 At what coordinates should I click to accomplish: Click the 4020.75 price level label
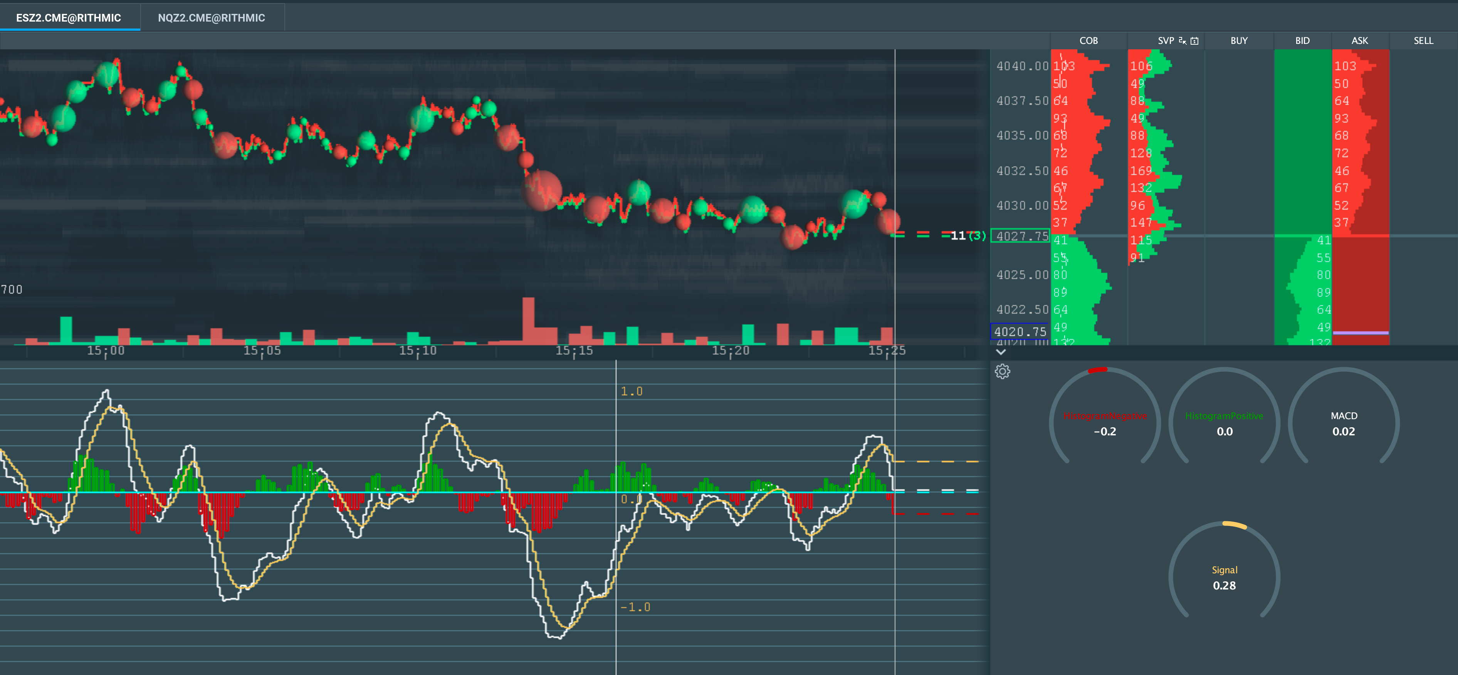click(1021, 332)
